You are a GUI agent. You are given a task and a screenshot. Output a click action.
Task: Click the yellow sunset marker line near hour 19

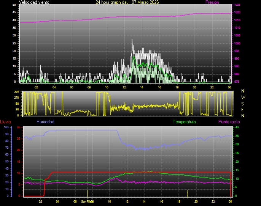click(188, 193)
